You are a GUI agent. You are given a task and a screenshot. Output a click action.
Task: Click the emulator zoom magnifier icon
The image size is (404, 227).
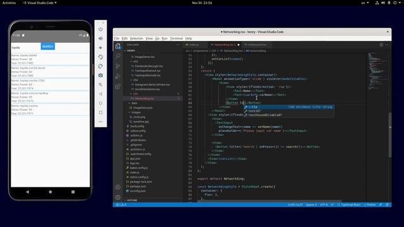[100, 84]
